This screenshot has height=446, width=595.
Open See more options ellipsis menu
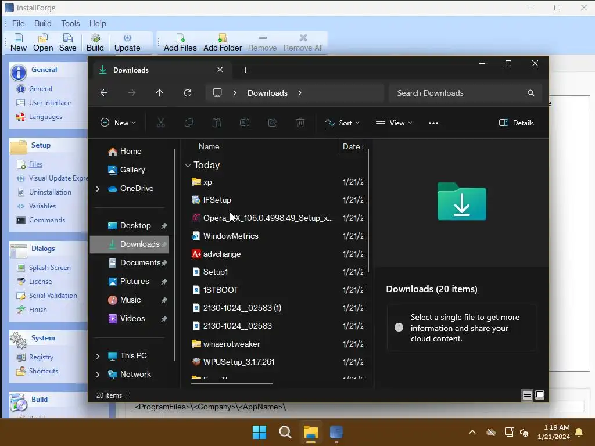pyautogui.click(x=433, y=123)
